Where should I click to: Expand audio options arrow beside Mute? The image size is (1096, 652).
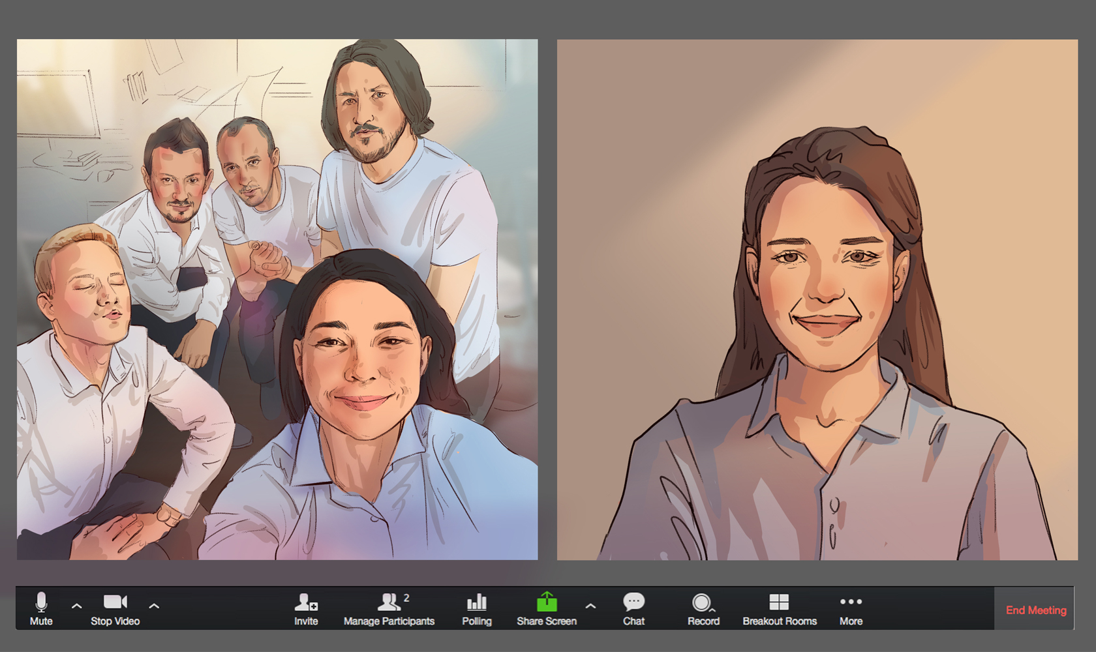click(76, 606)
